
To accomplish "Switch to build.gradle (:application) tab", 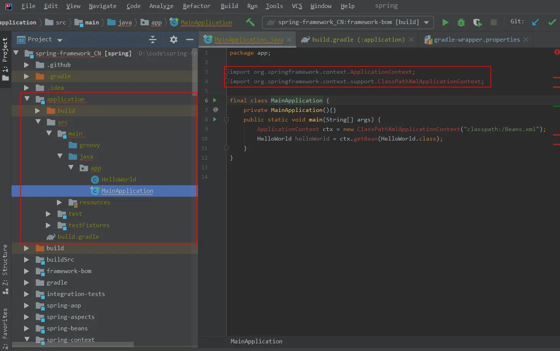I will tap(358, 40).
